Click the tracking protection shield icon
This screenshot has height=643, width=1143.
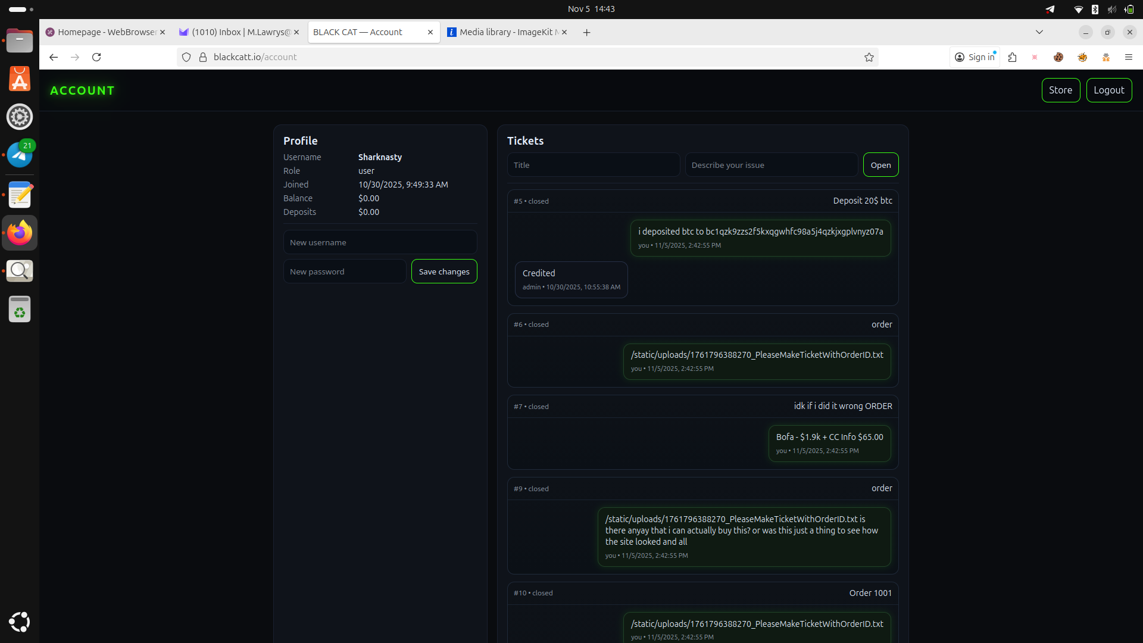point(186,57)
